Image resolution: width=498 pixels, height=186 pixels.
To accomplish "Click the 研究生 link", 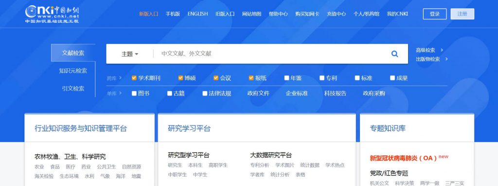I will pos(175,166).
